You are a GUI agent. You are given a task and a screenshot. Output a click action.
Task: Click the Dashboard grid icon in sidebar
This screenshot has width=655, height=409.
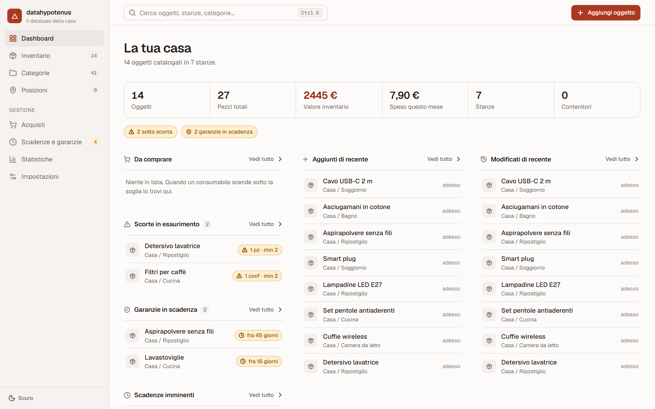tap(13, 38)
